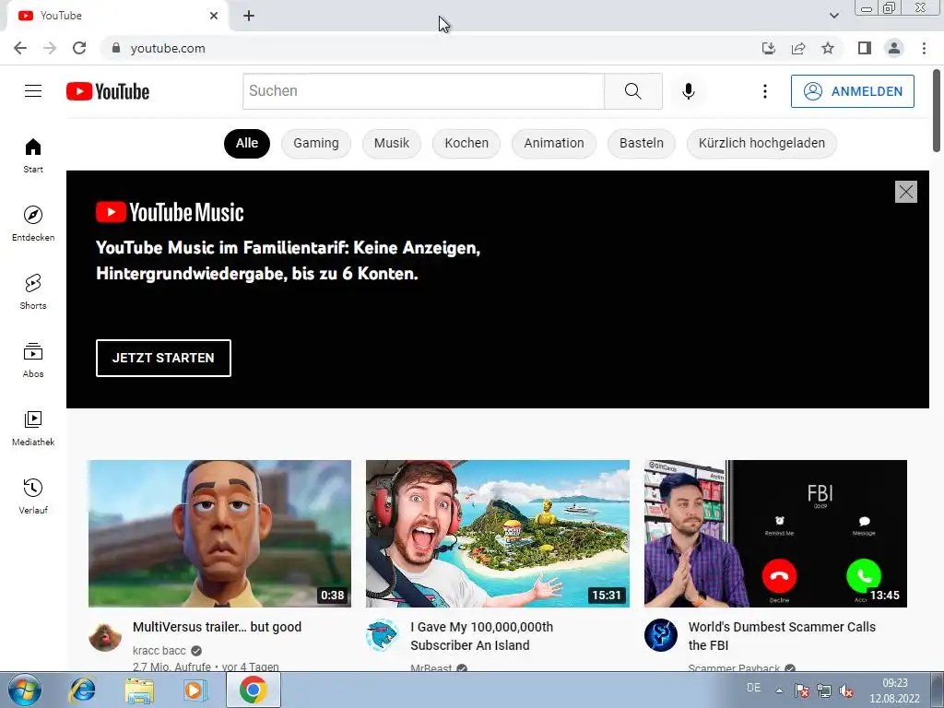Click the network tray icon
The image size is (944, 708).
coord(824,690)
